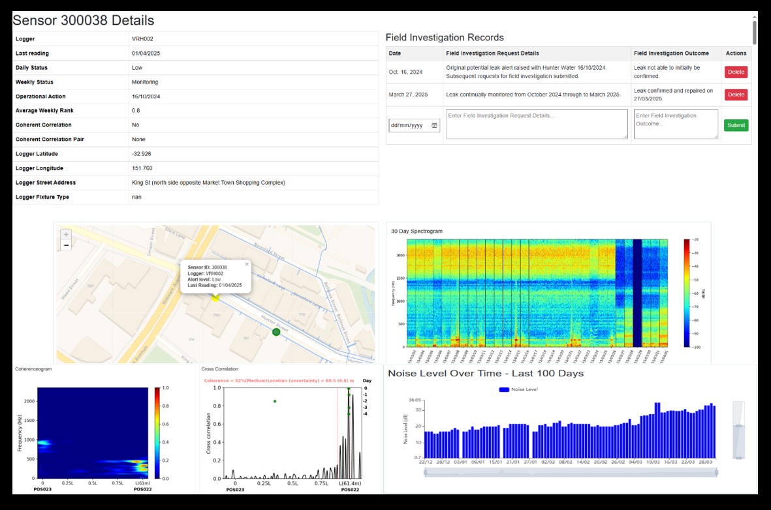The height and width of the screenshot is (510, 771).
Task: Click the yellow sensor marker on map
Action: (x=215, y=297)
